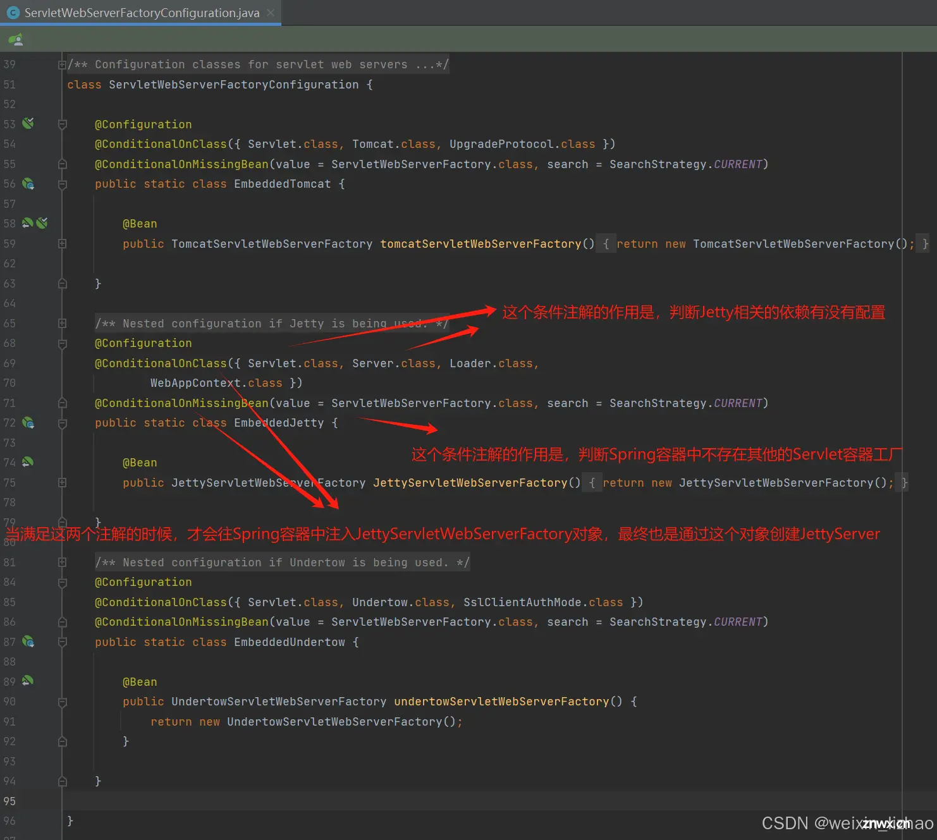Click WebAppContext.class on line 70
The width and height of the screenshot is (937, 840).
pos(216,383)
